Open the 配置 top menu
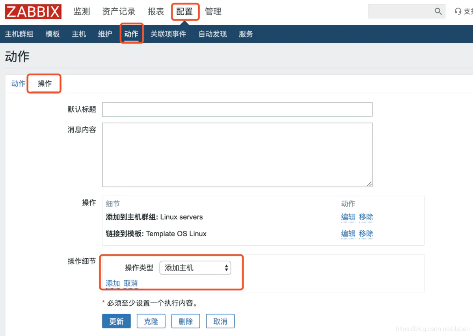Screen dimensions: 473x336 (x=184, y=12)
